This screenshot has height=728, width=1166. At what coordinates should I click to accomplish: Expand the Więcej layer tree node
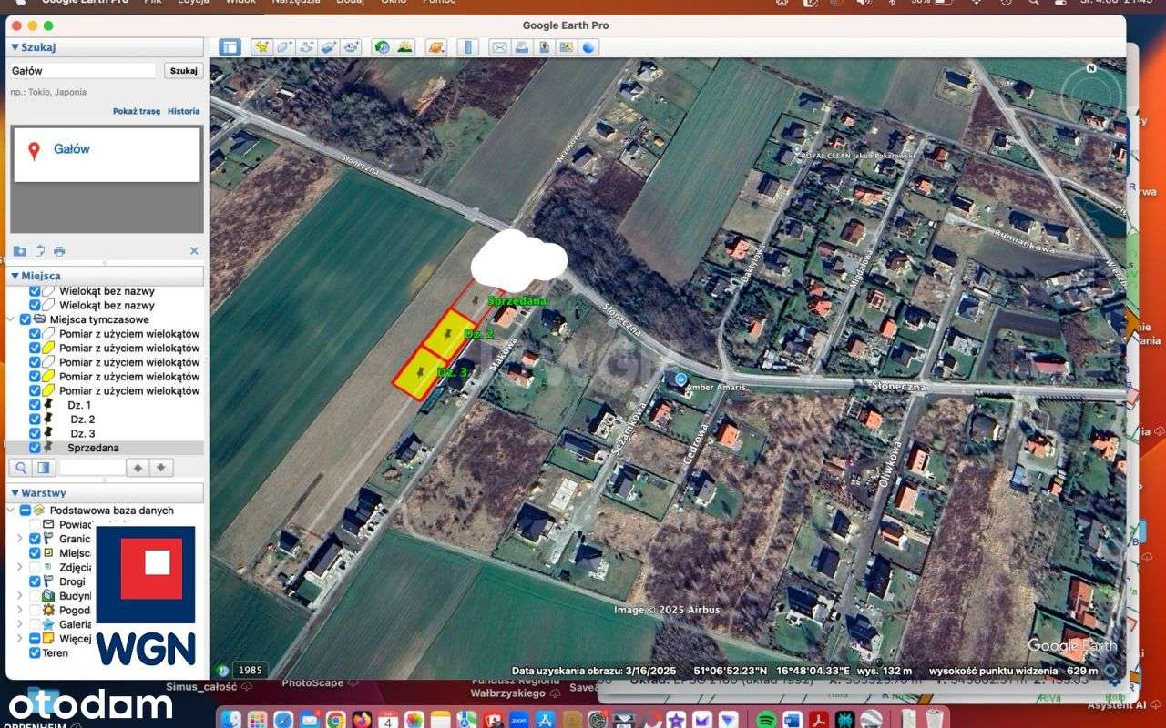(x=20, y=638)
